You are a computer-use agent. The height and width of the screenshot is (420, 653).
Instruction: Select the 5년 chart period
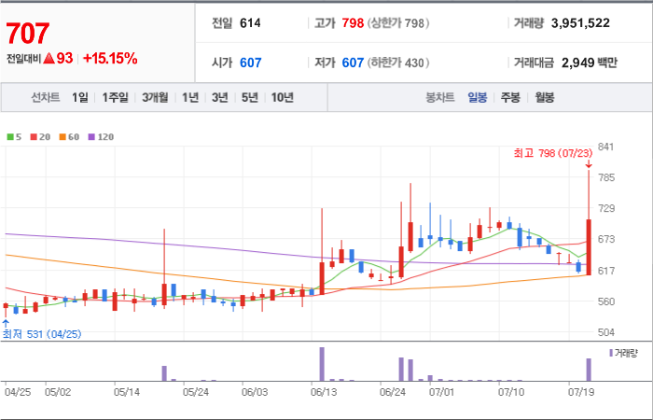(x=250, y=98)
